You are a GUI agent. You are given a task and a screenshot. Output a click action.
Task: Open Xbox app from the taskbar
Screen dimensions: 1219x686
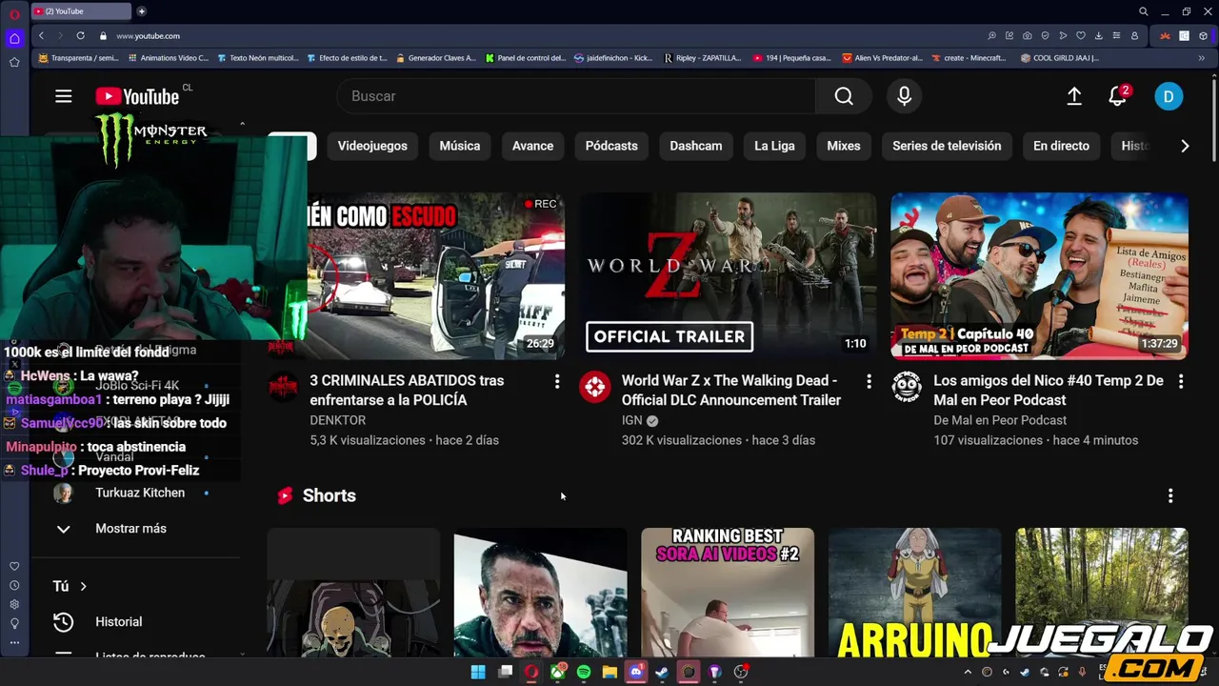[558, 672]
